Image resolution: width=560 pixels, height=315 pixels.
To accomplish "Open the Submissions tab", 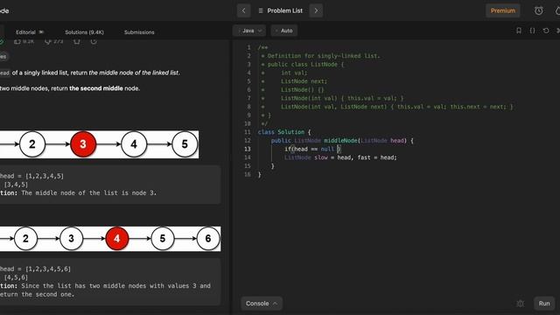I will click(x=139, y=32).
